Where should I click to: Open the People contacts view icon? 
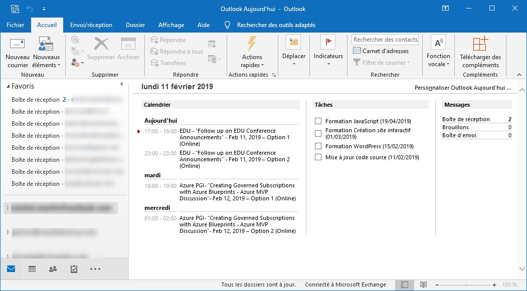(53, 269)
